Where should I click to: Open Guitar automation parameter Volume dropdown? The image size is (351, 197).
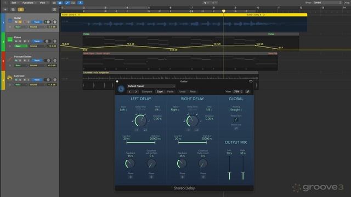click(37, 27)
